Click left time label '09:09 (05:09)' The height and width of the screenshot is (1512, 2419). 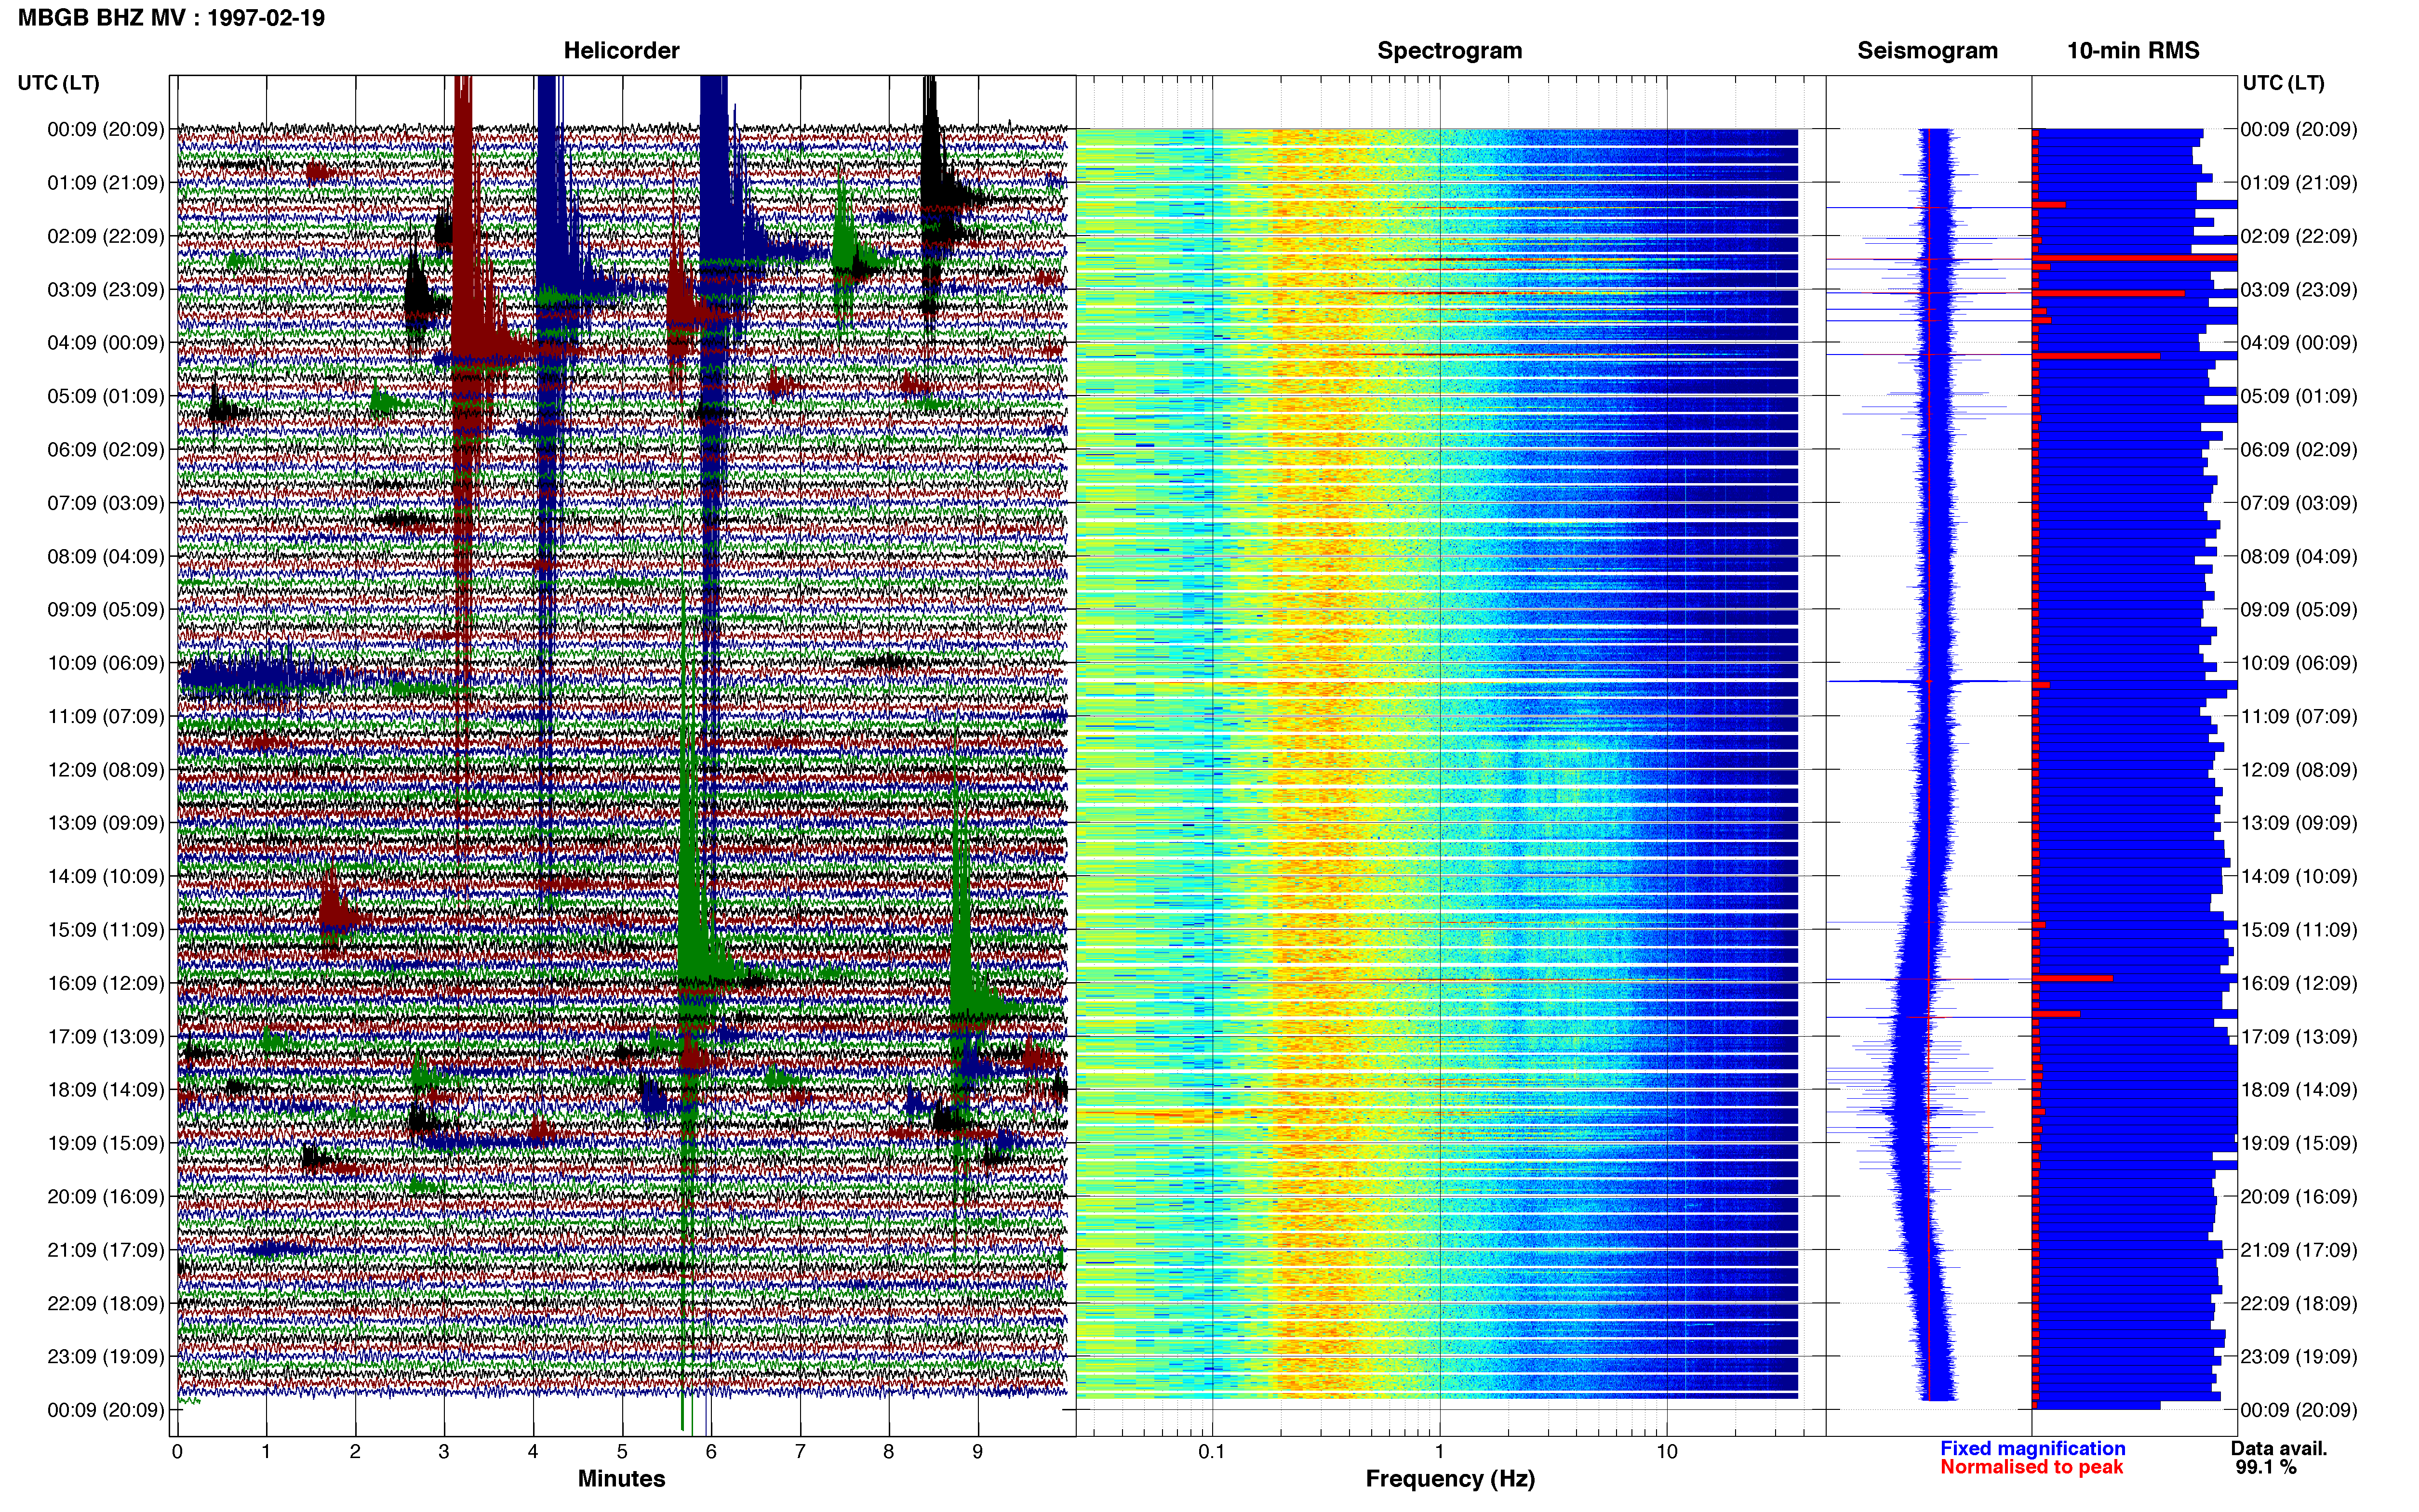105,610
